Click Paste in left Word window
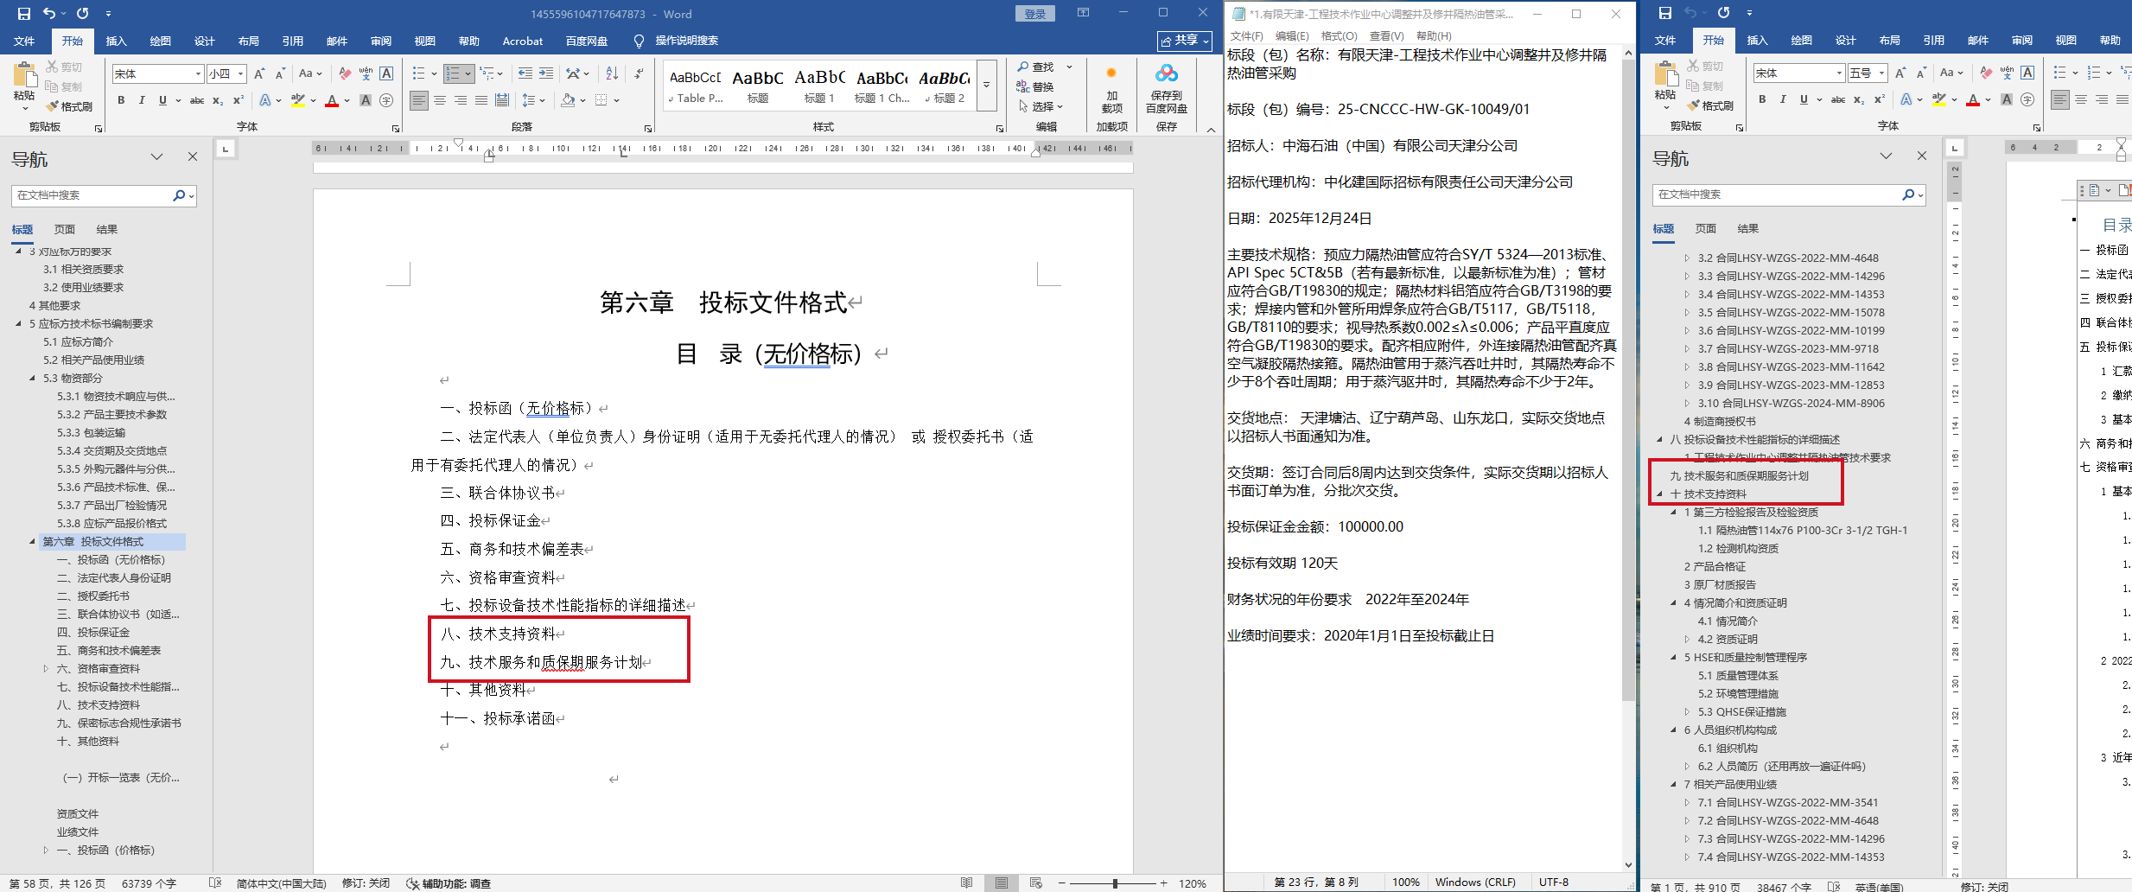The height and width of the screenshot is (892, 2132). [x=24, y=86]
